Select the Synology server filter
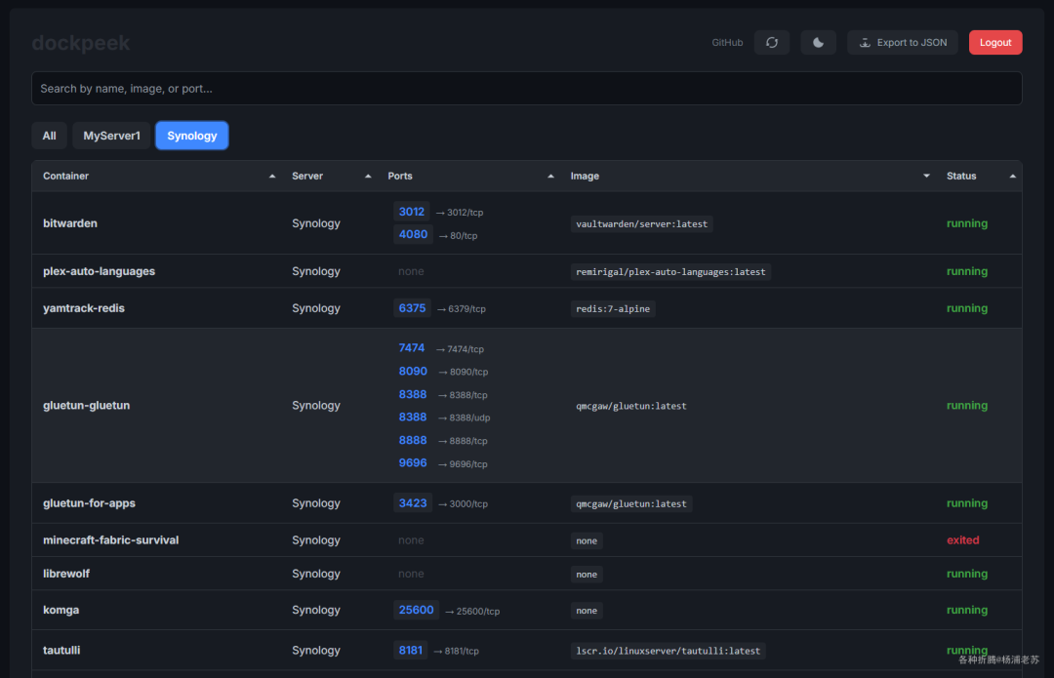1054x678 pixels. [192, 136]
